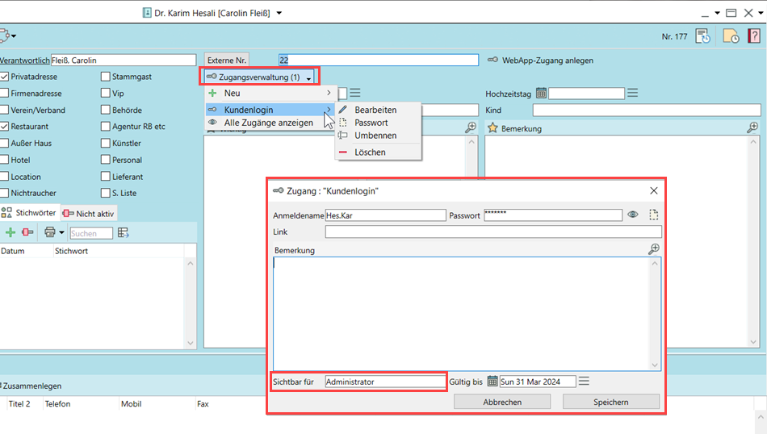
Task: Click the printer icon in Stichwörter toolbar
Action: point(50,232)
